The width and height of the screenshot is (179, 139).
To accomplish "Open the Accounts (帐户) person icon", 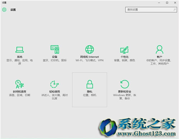I will point(159,49).
